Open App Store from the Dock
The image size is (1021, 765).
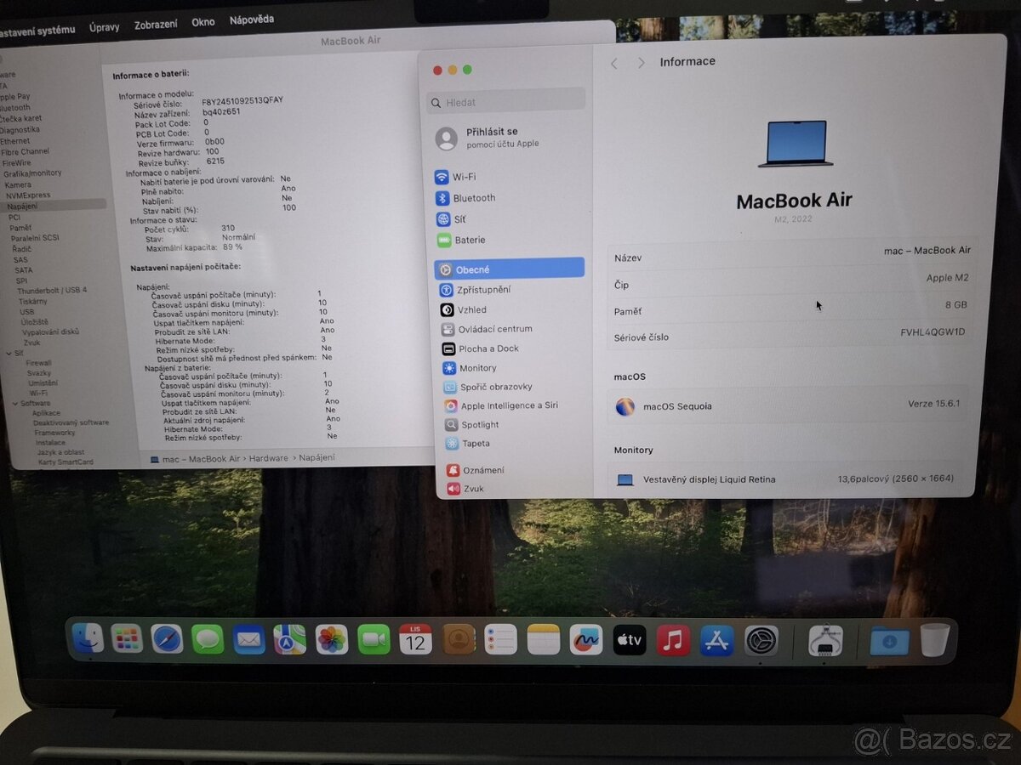tap(716, 639)
